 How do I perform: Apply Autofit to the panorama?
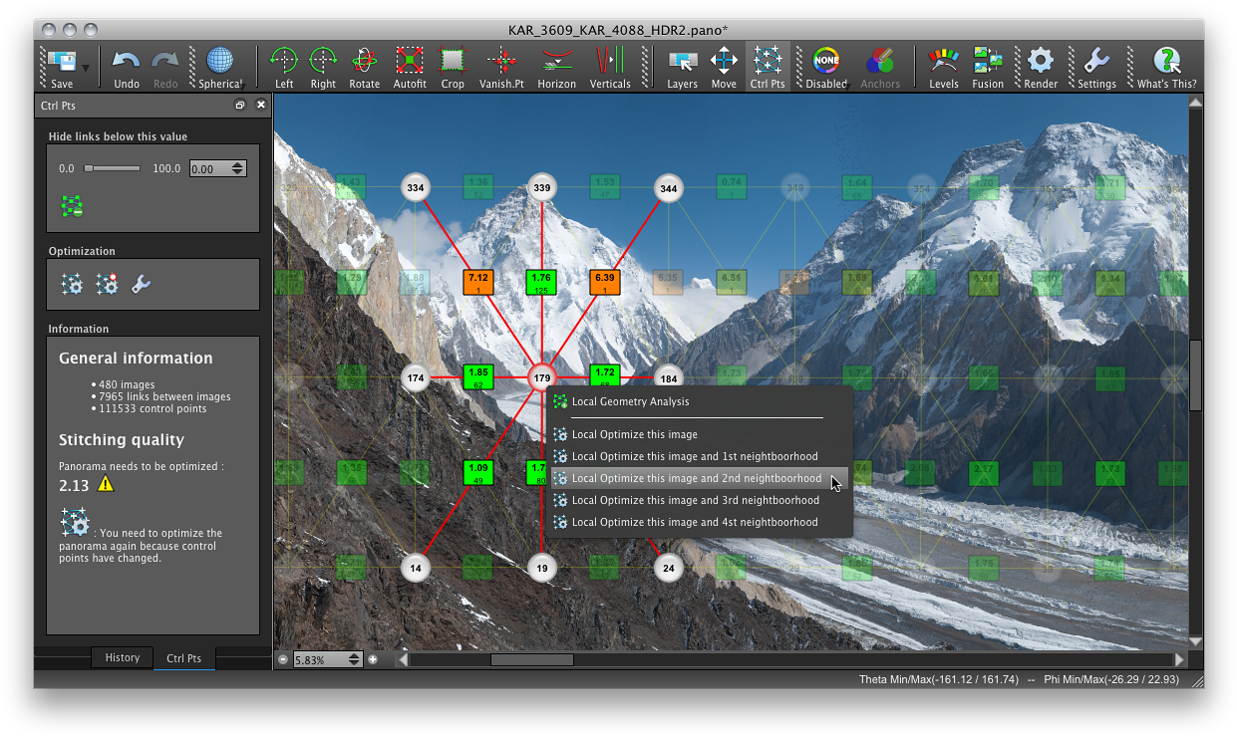tap(410, 67)
